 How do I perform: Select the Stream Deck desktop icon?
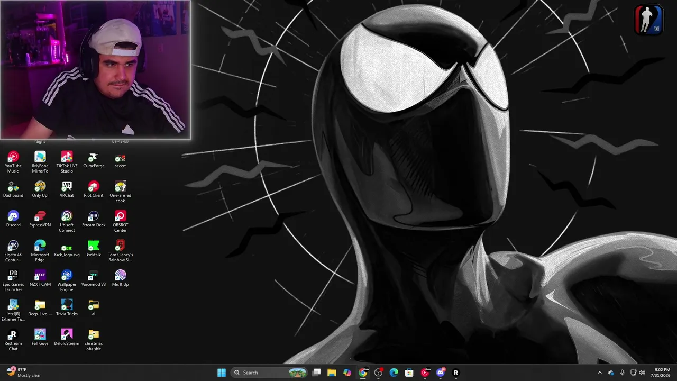pyautogui.click(x=94, y=219)
